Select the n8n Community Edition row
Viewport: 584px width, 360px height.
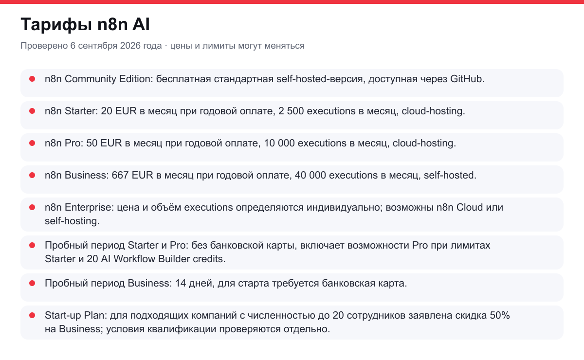[x=292, y=83]
